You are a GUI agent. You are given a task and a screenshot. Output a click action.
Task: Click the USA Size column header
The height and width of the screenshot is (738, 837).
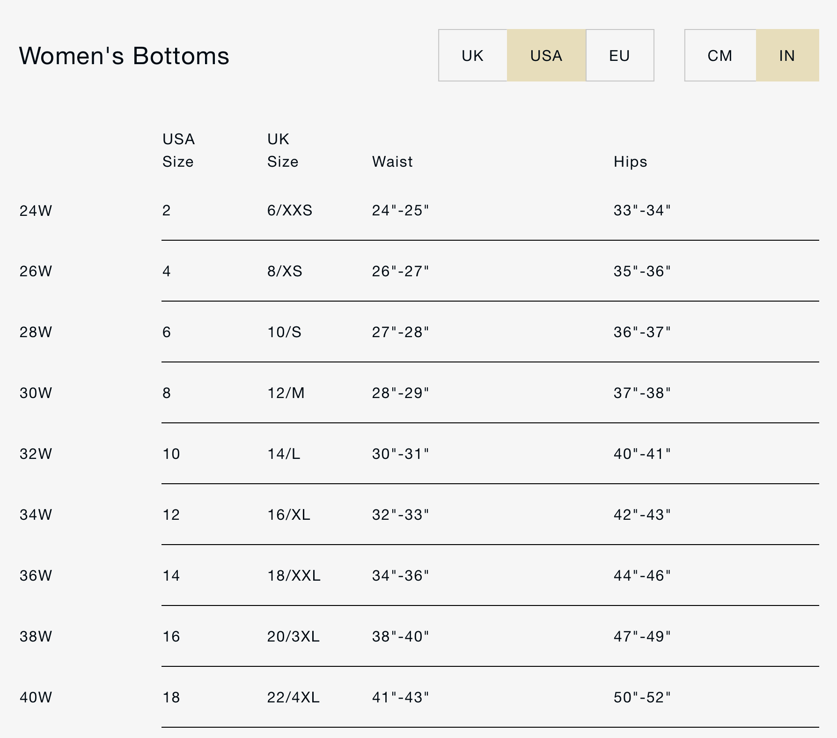click(x=178, y=150)
